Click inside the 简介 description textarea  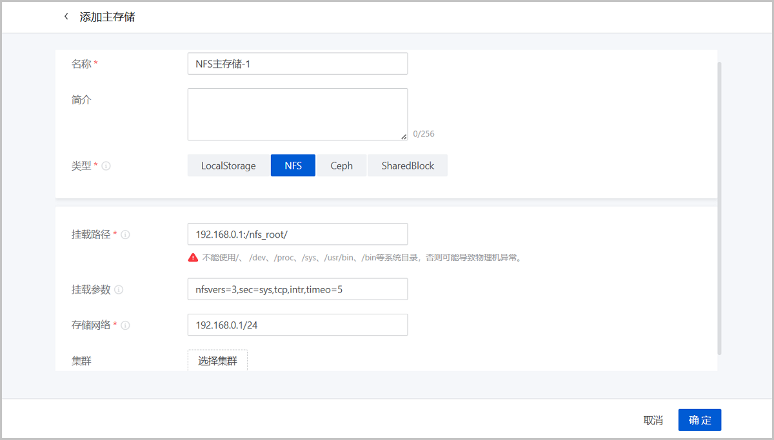tap(297, 114)
